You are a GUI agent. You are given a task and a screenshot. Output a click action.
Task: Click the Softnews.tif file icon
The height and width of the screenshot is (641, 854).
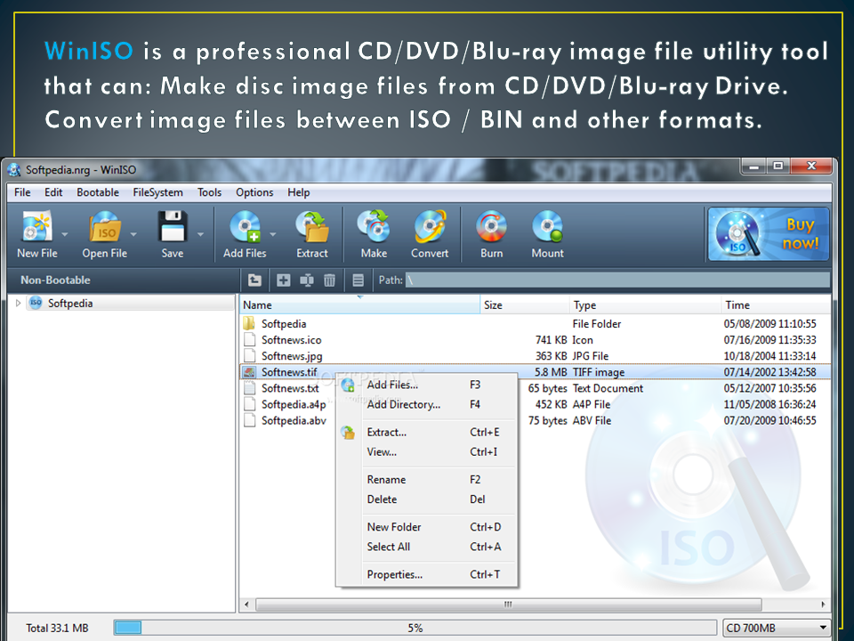[249, 372]
